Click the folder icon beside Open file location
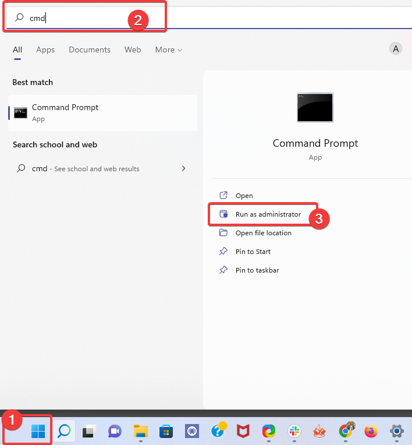 click(223, 233)
